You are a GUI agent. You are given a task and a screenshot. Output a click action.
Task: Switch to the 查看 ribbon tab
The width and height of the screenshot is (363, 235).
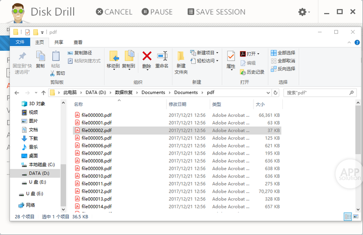click(x=78, y=42)
